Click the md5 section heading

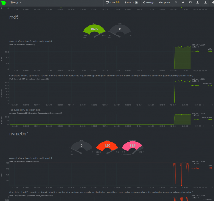coord(14,17)
